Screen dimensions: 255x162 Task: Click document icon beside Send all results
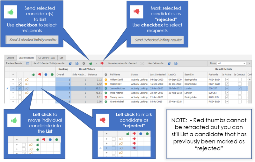176,64
